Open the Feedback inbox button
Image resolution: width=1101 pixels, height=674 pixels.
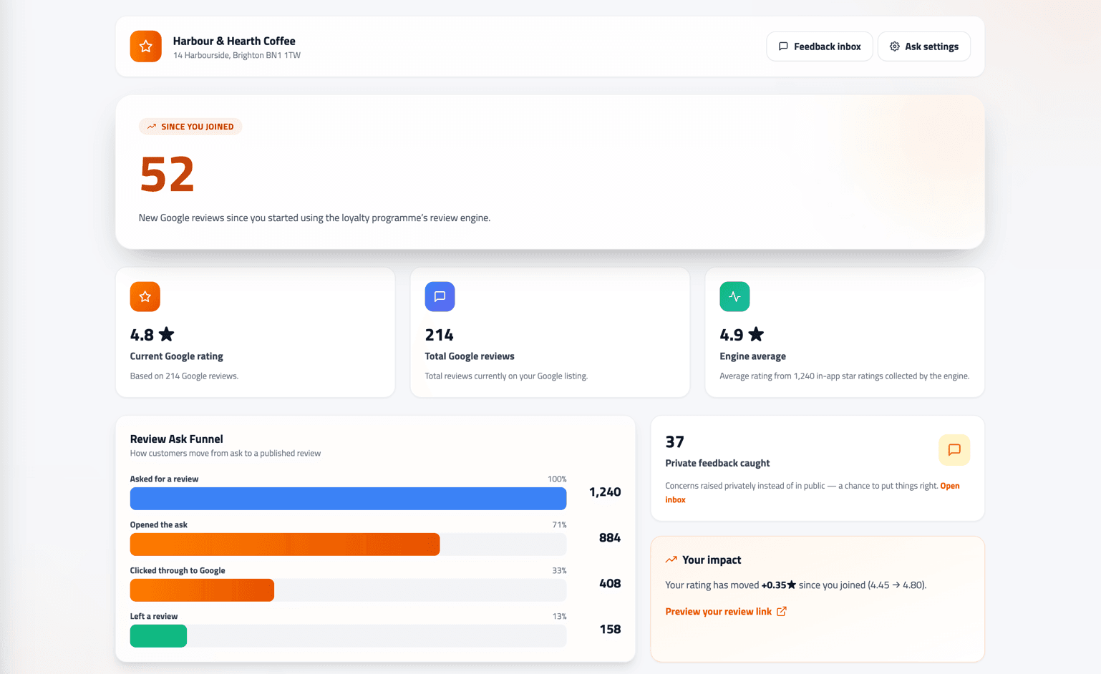click(x=819, y=47)
